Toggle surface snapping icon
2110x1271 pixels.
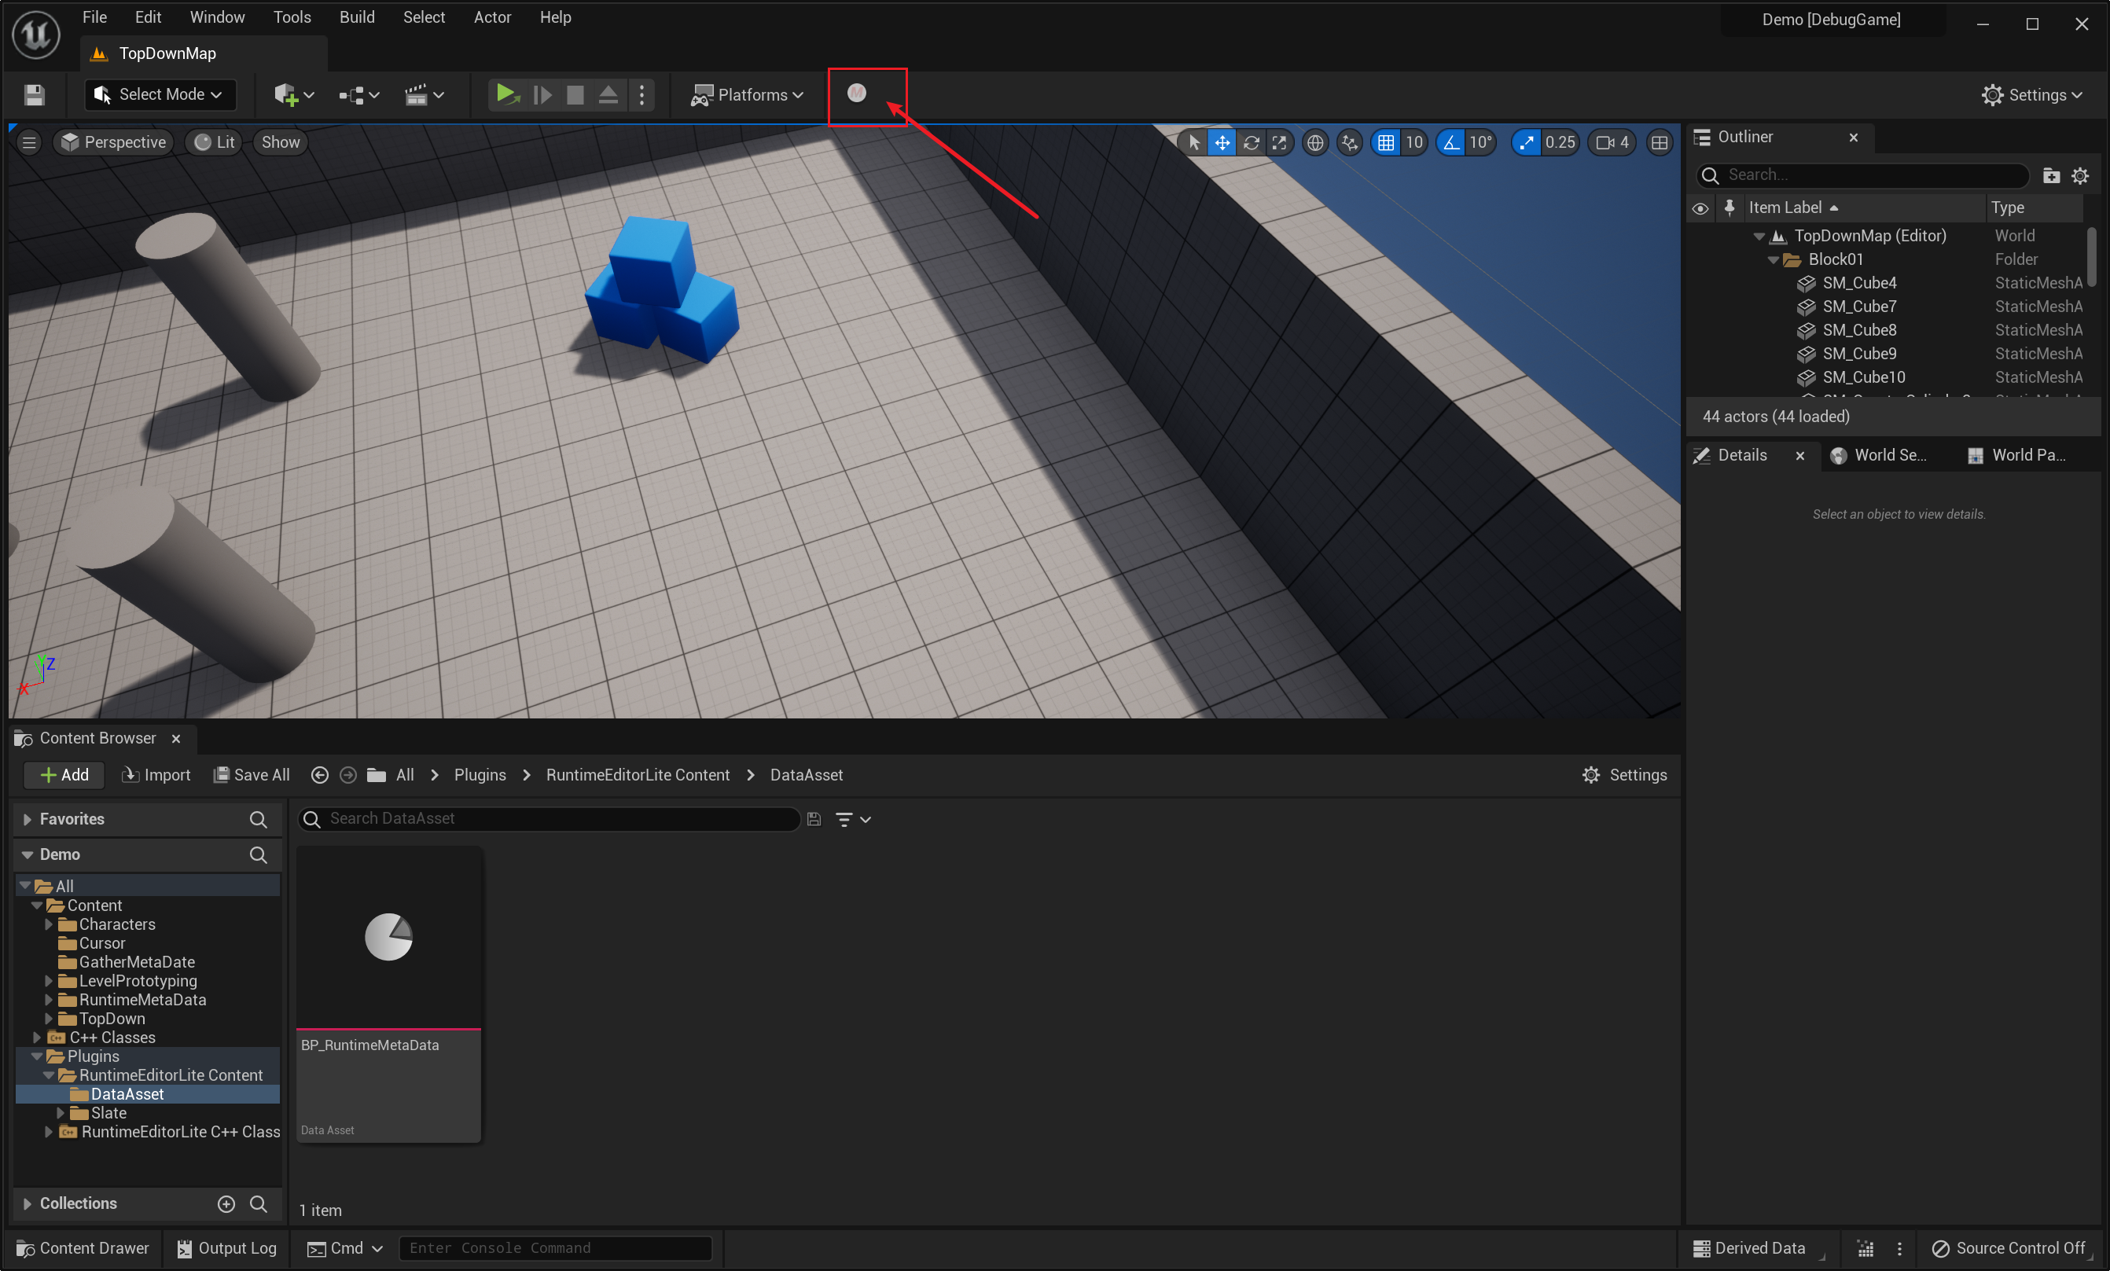(1350, 142)
